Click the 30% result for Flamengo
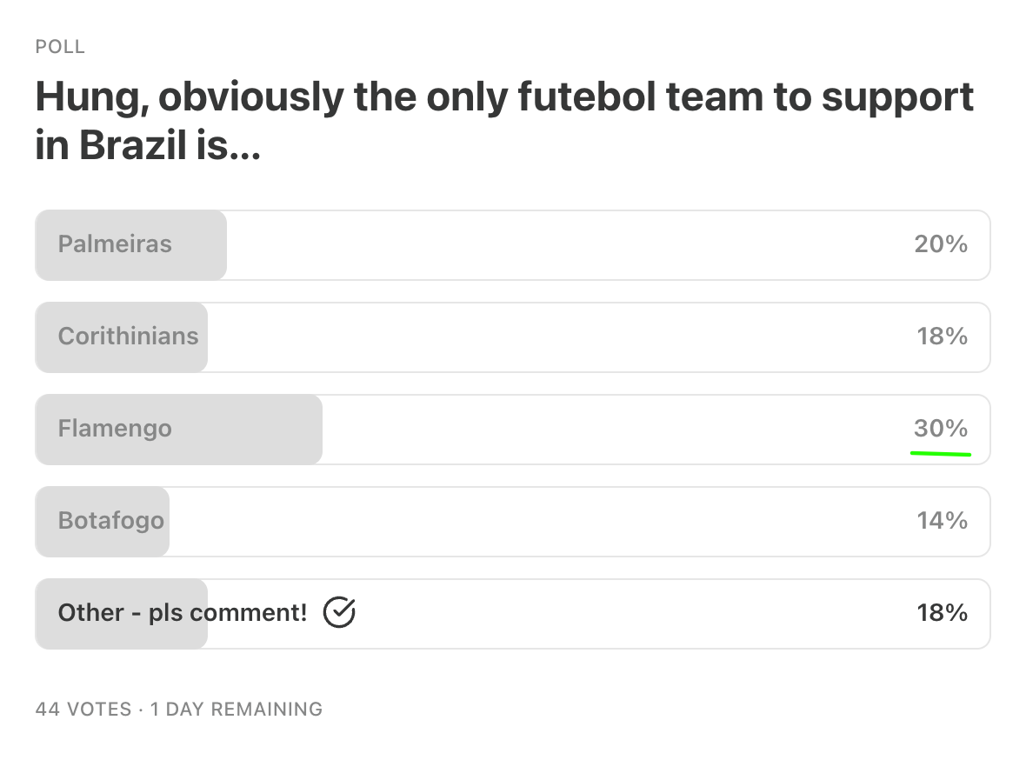The width and height of the screenshot is (1026, 760). pos(941,428)
